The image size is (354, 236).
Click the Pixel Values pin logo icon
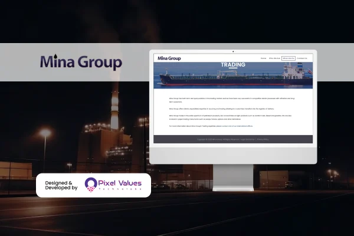point(92,185)
